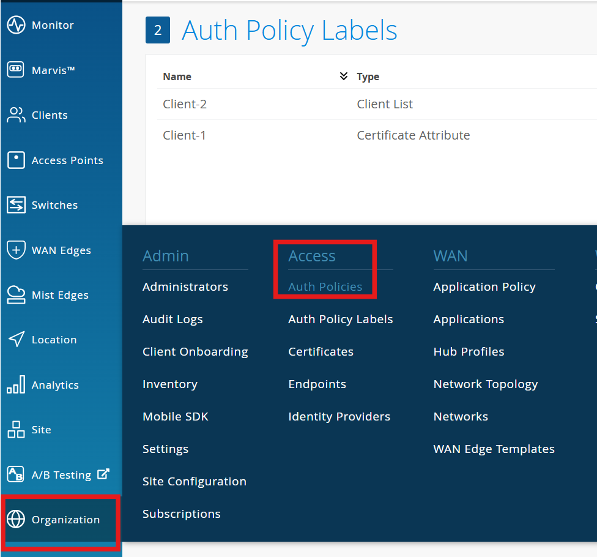Click the Monitor heartbeat icon in sidebar
597x557 pixels.
pos(15,25)
